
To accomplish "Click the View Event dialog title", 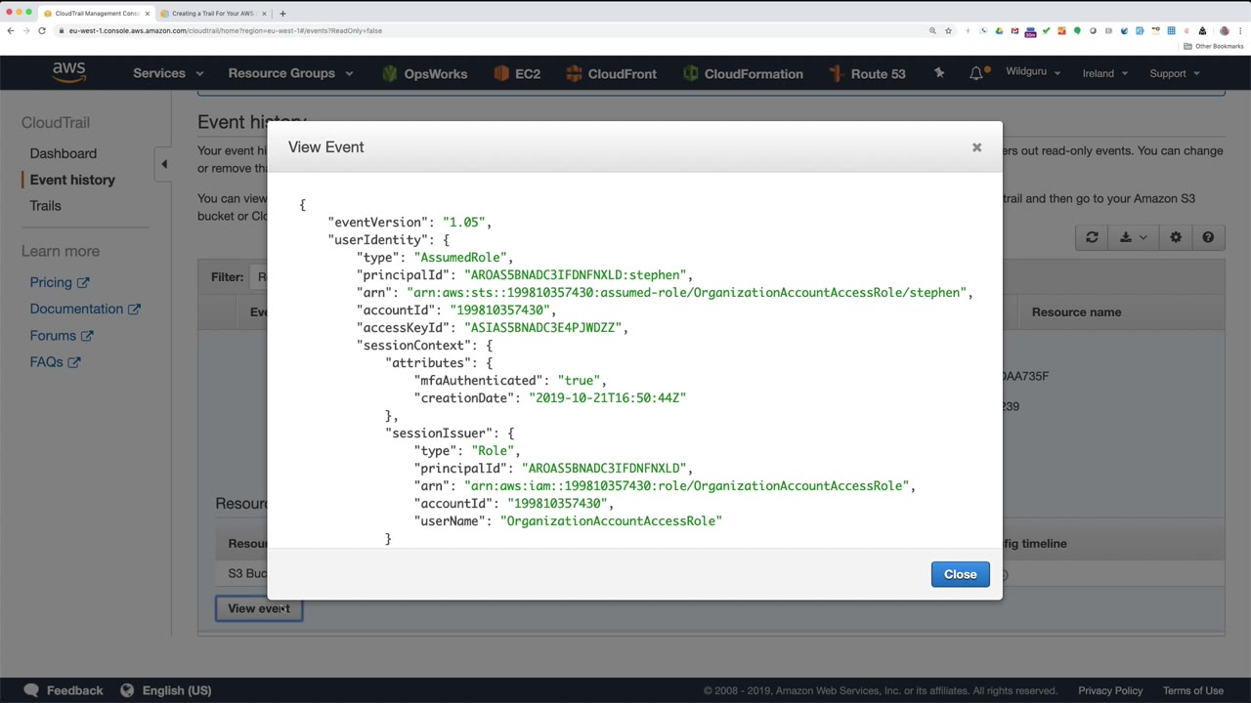I will coord(325,147).
